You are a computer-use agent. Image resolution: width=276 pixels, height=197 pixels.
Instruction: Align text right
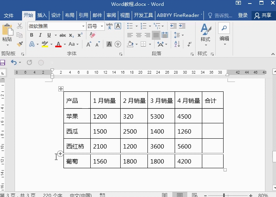147,35
